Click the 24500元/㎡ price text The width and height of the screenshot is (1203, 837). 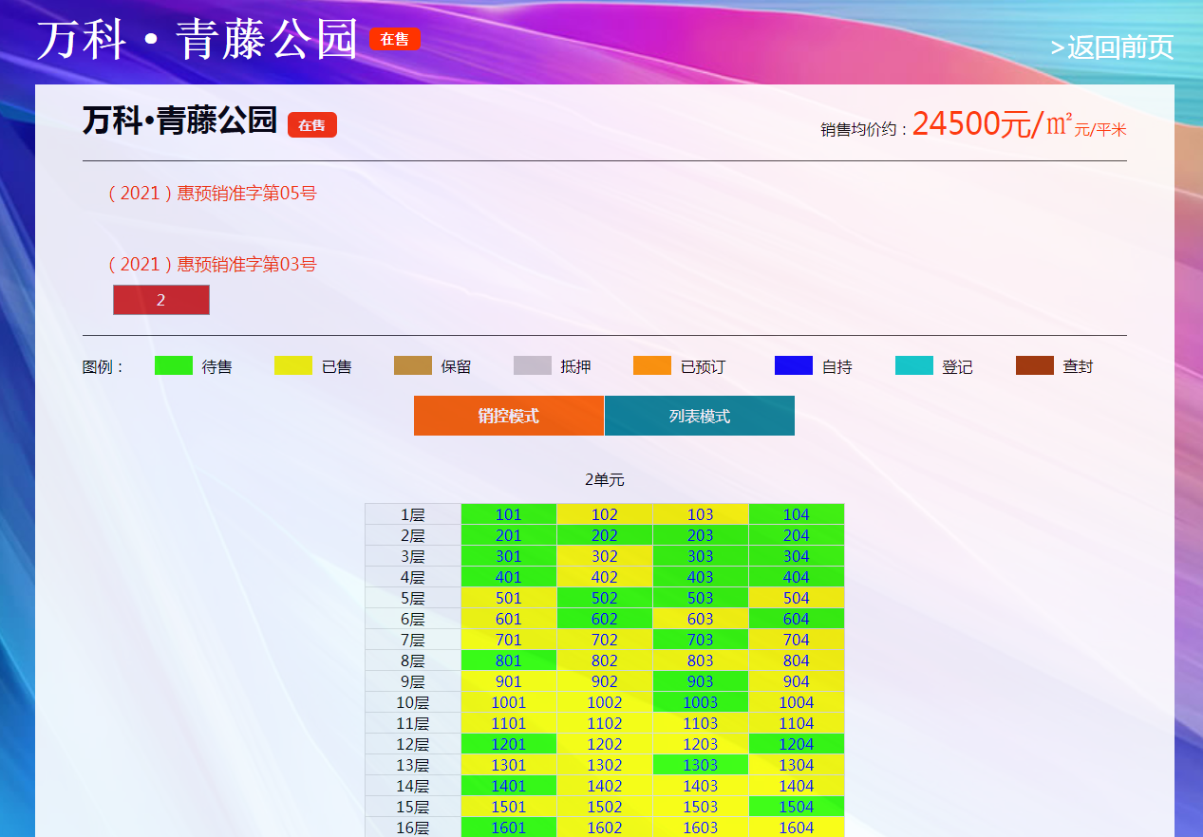coord(992,124)
